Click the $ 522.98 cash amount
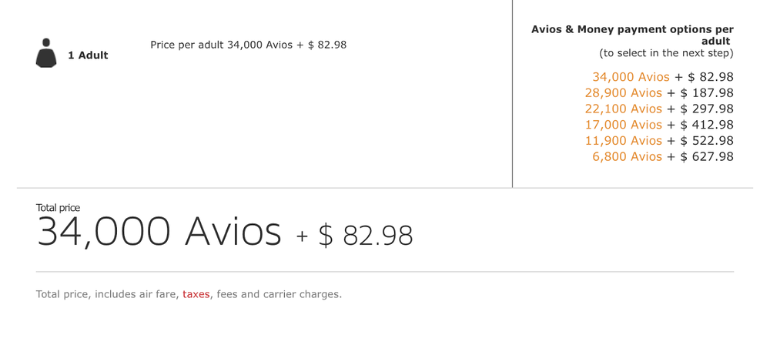 707,141
